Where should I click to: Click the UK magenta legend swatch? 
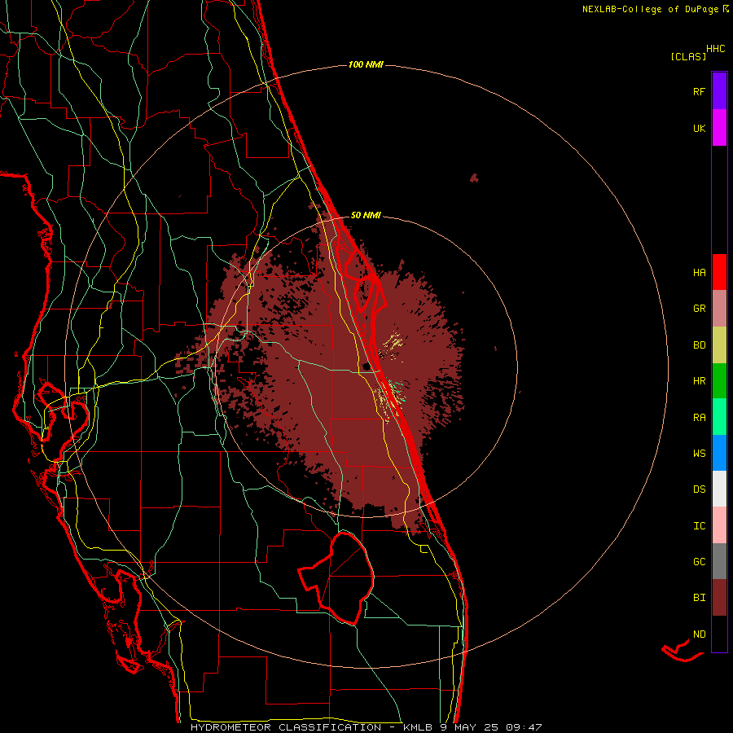point(719,128)
